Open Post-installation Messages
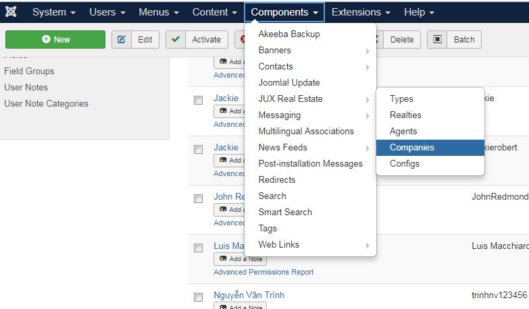This screenshot has height=309, width=529. 310,163
